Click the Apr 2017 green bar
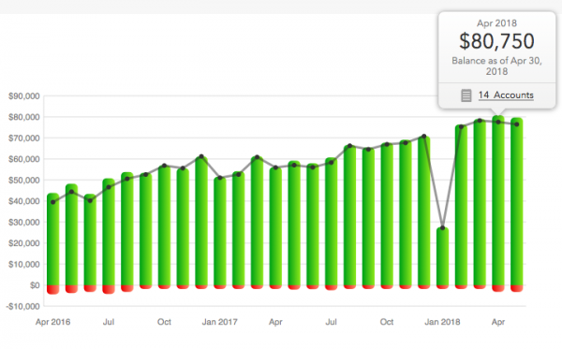Screen dimensions: 562x349 point(275,225)
